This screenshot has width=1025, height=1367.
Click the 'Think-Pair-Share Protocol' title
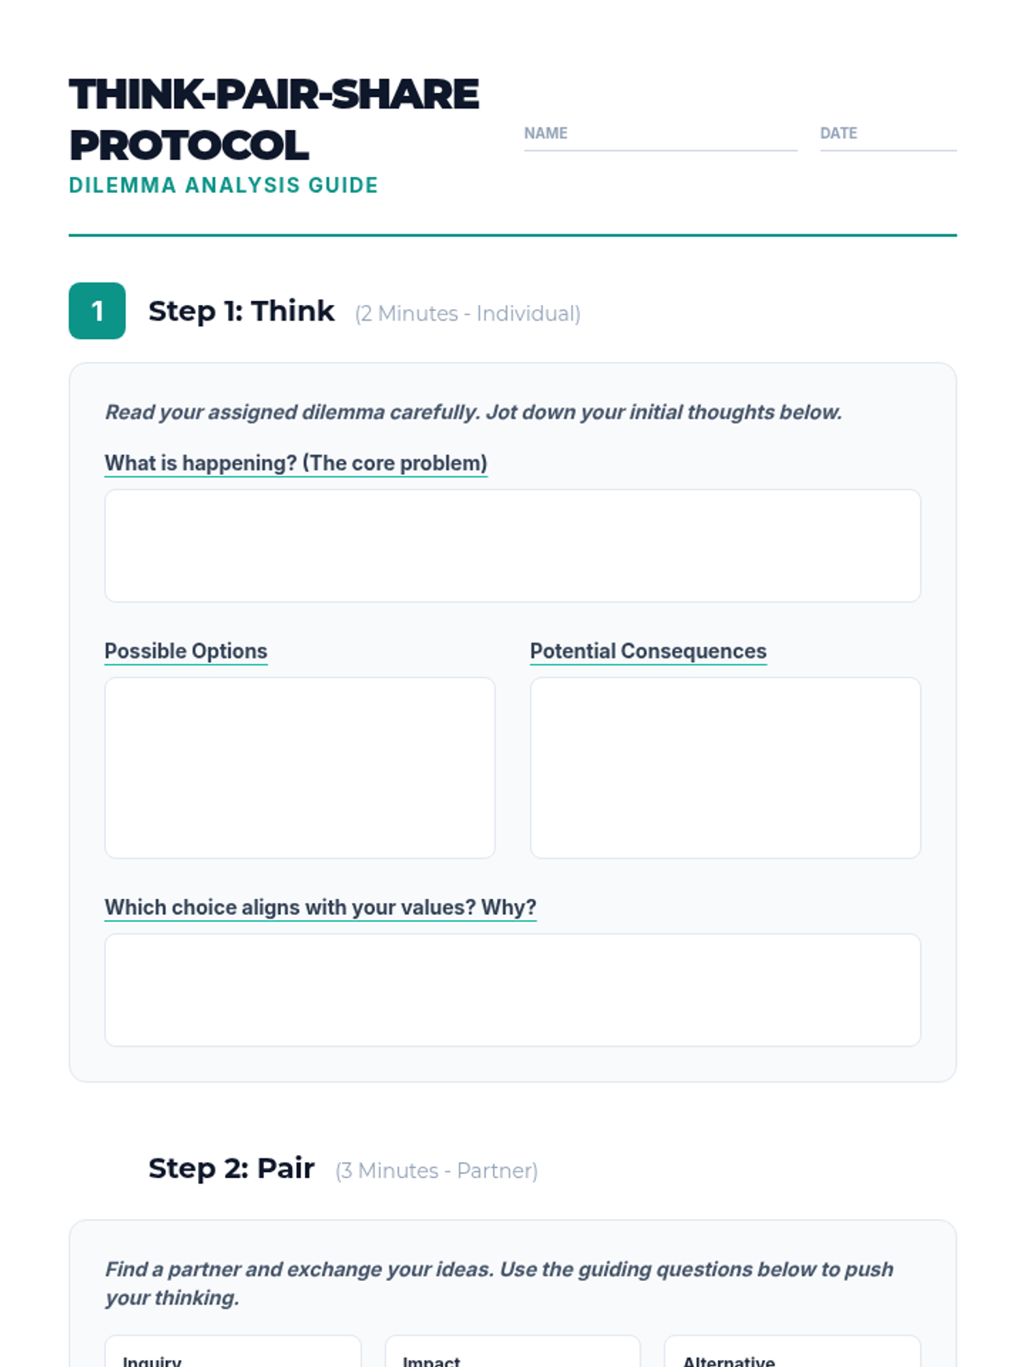[273, 120]
